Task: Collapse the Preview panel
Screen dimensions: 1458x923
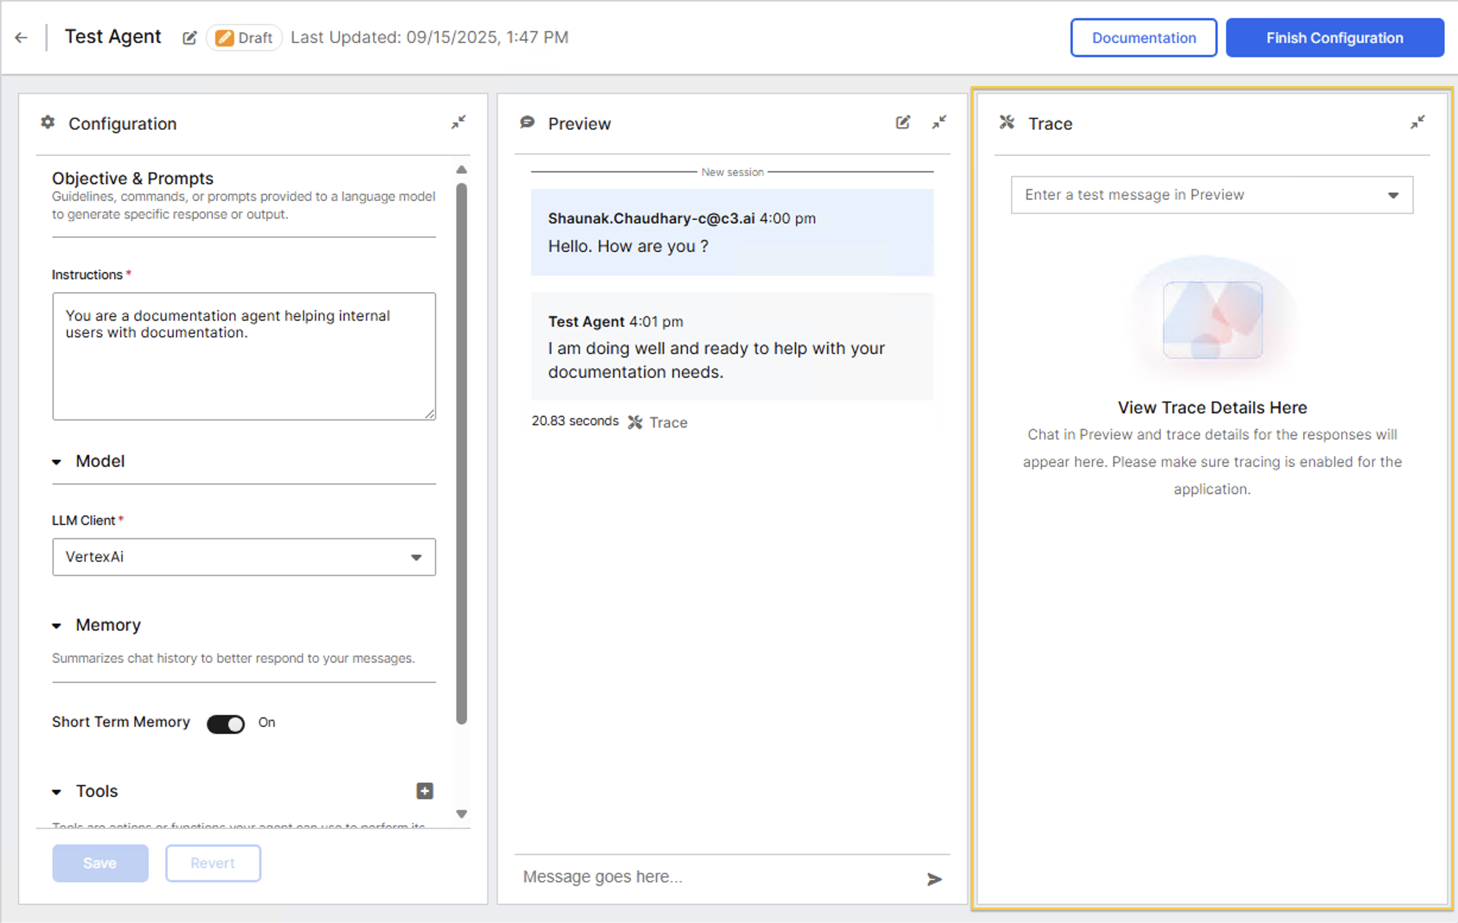Action: 939,123
